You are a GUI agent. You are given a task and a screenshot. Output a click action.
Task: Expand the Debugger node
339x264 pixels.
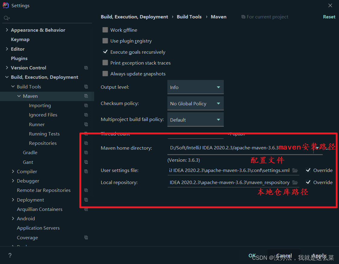(x=13, y=181)
